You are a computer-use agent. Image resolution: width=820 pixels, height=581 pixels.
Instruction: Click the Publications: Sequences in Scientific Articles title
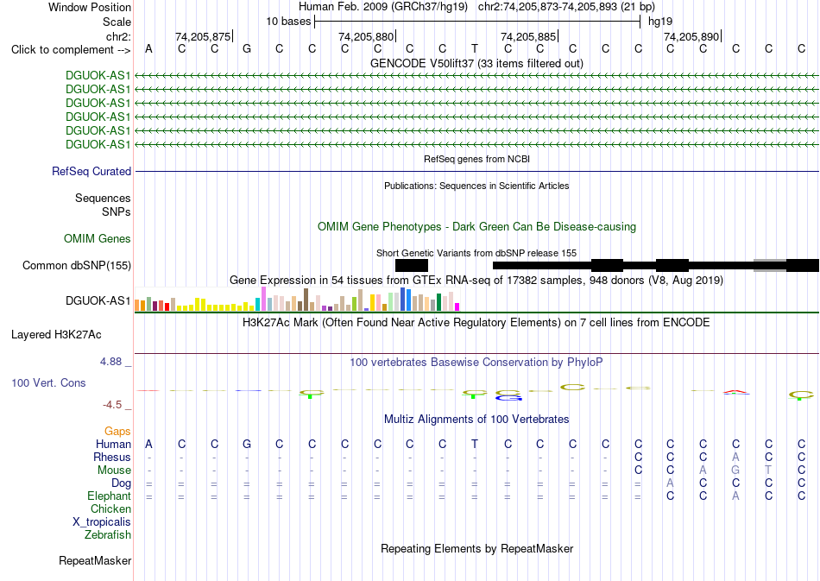pos(476,186)
